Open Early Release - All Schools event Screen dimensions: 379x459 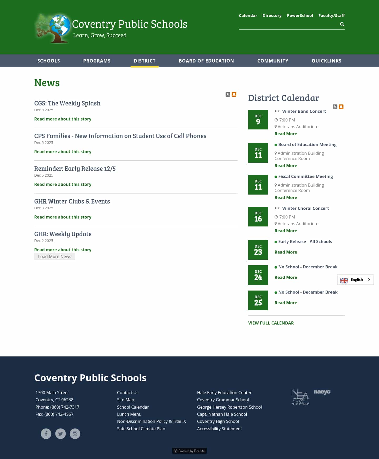(305, 241)
